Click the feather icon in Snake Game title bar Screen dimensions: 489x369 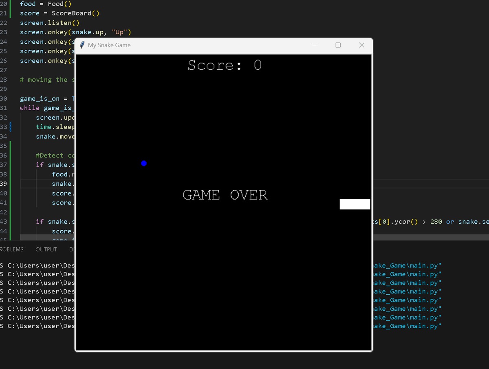point(82,45)
